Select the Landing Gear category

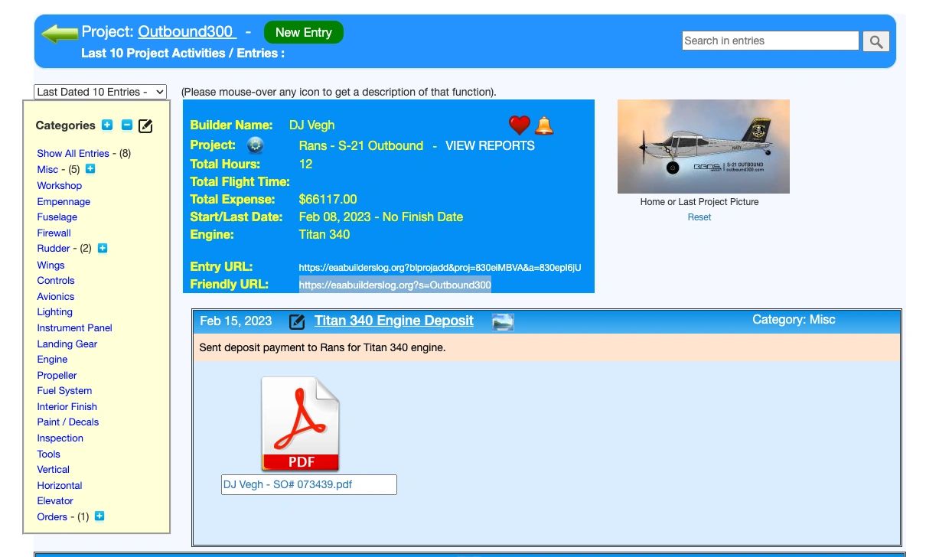(x=67, y=344)
